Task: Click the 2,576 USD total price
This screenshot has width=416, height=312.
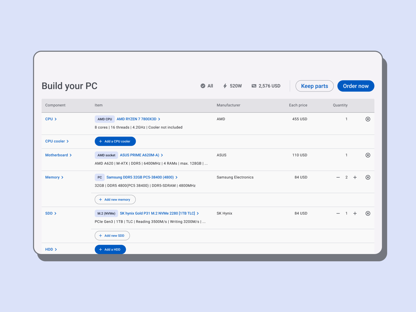Action: point(266,86)
